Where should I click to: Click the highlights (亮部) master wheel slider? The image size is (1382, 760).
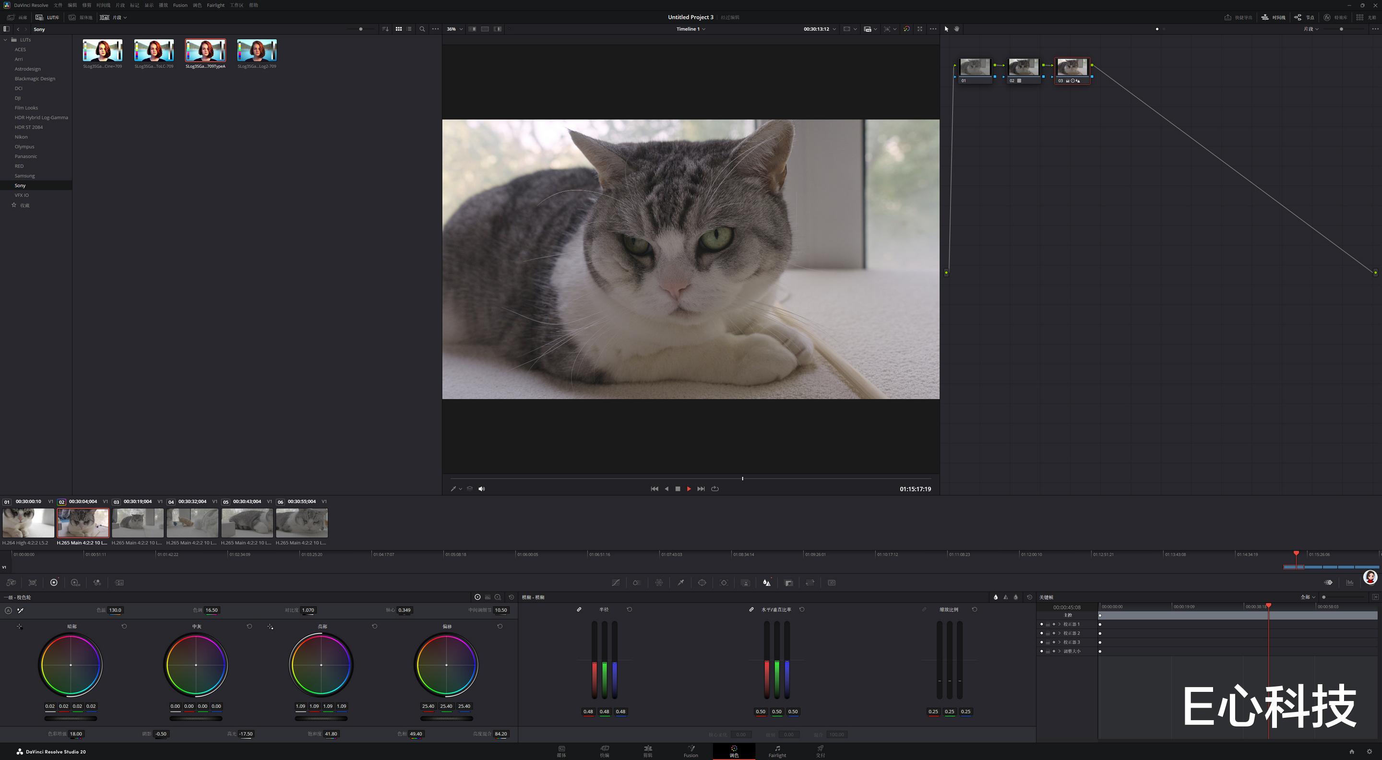tap(321, 718)
